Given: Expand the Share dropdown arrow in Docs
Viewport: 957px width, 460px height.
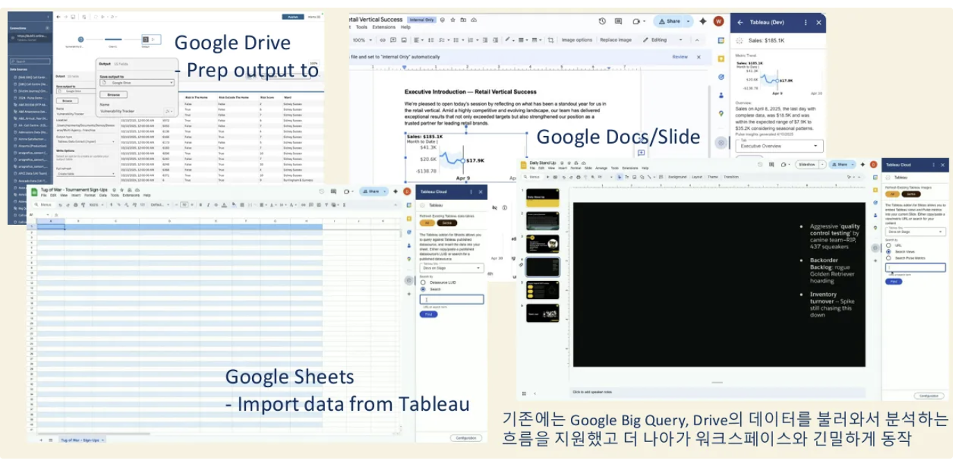Looking at the screenshot, I should pos(688,22).
